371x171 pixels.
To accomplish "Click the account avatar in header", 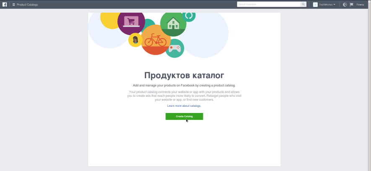I will pos(315,5).
